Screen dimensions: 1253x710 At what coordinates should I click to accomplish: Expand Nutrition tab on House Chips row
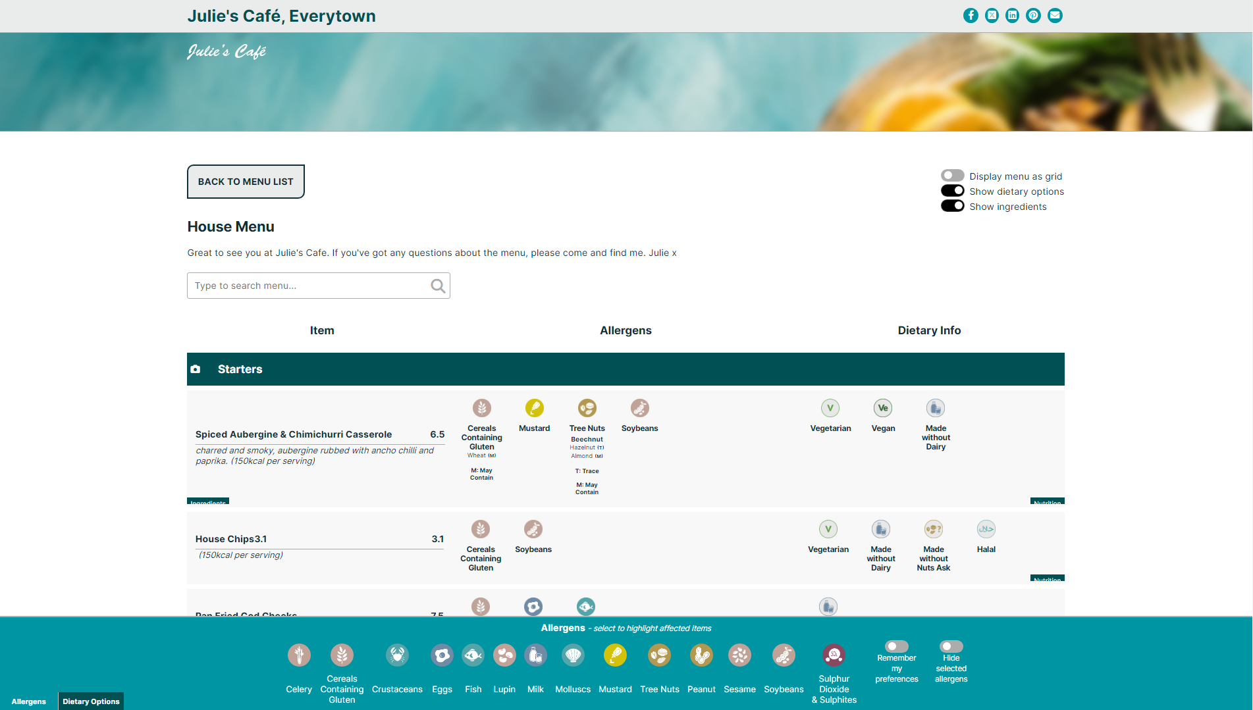tap(1047, 578)
